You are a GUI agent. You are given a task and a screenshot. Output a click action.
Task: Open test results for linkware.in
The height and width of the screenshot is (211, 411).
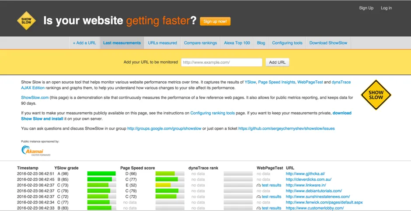271,185
